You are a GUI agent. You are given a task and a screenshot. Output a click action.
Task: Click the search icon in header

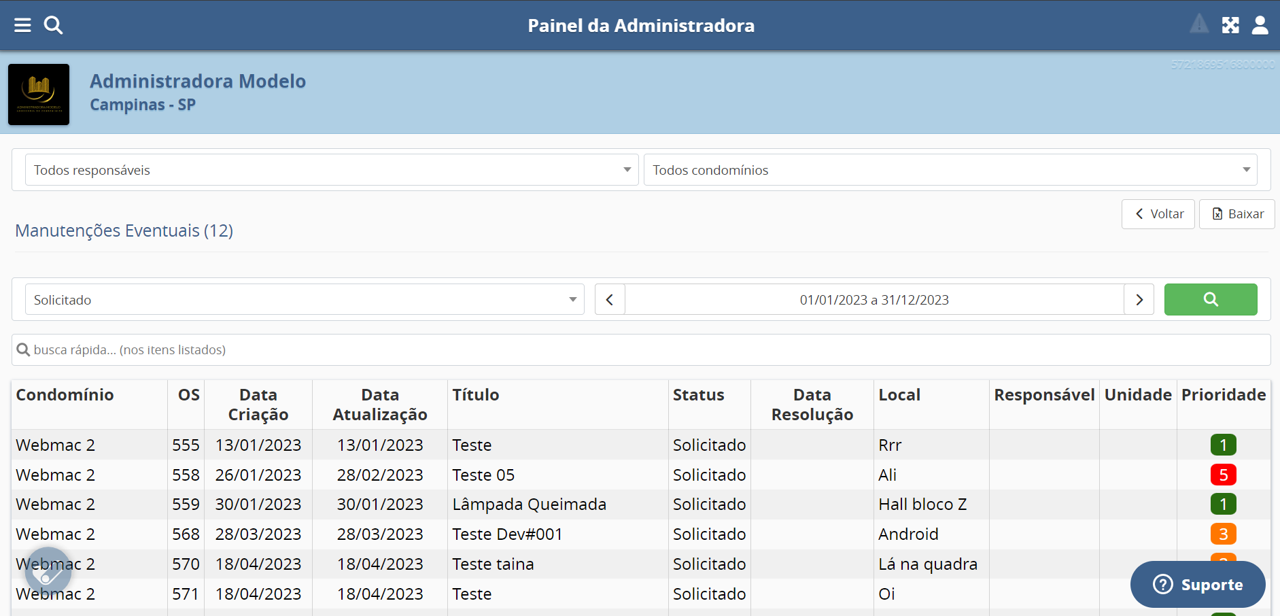point(53,26)
